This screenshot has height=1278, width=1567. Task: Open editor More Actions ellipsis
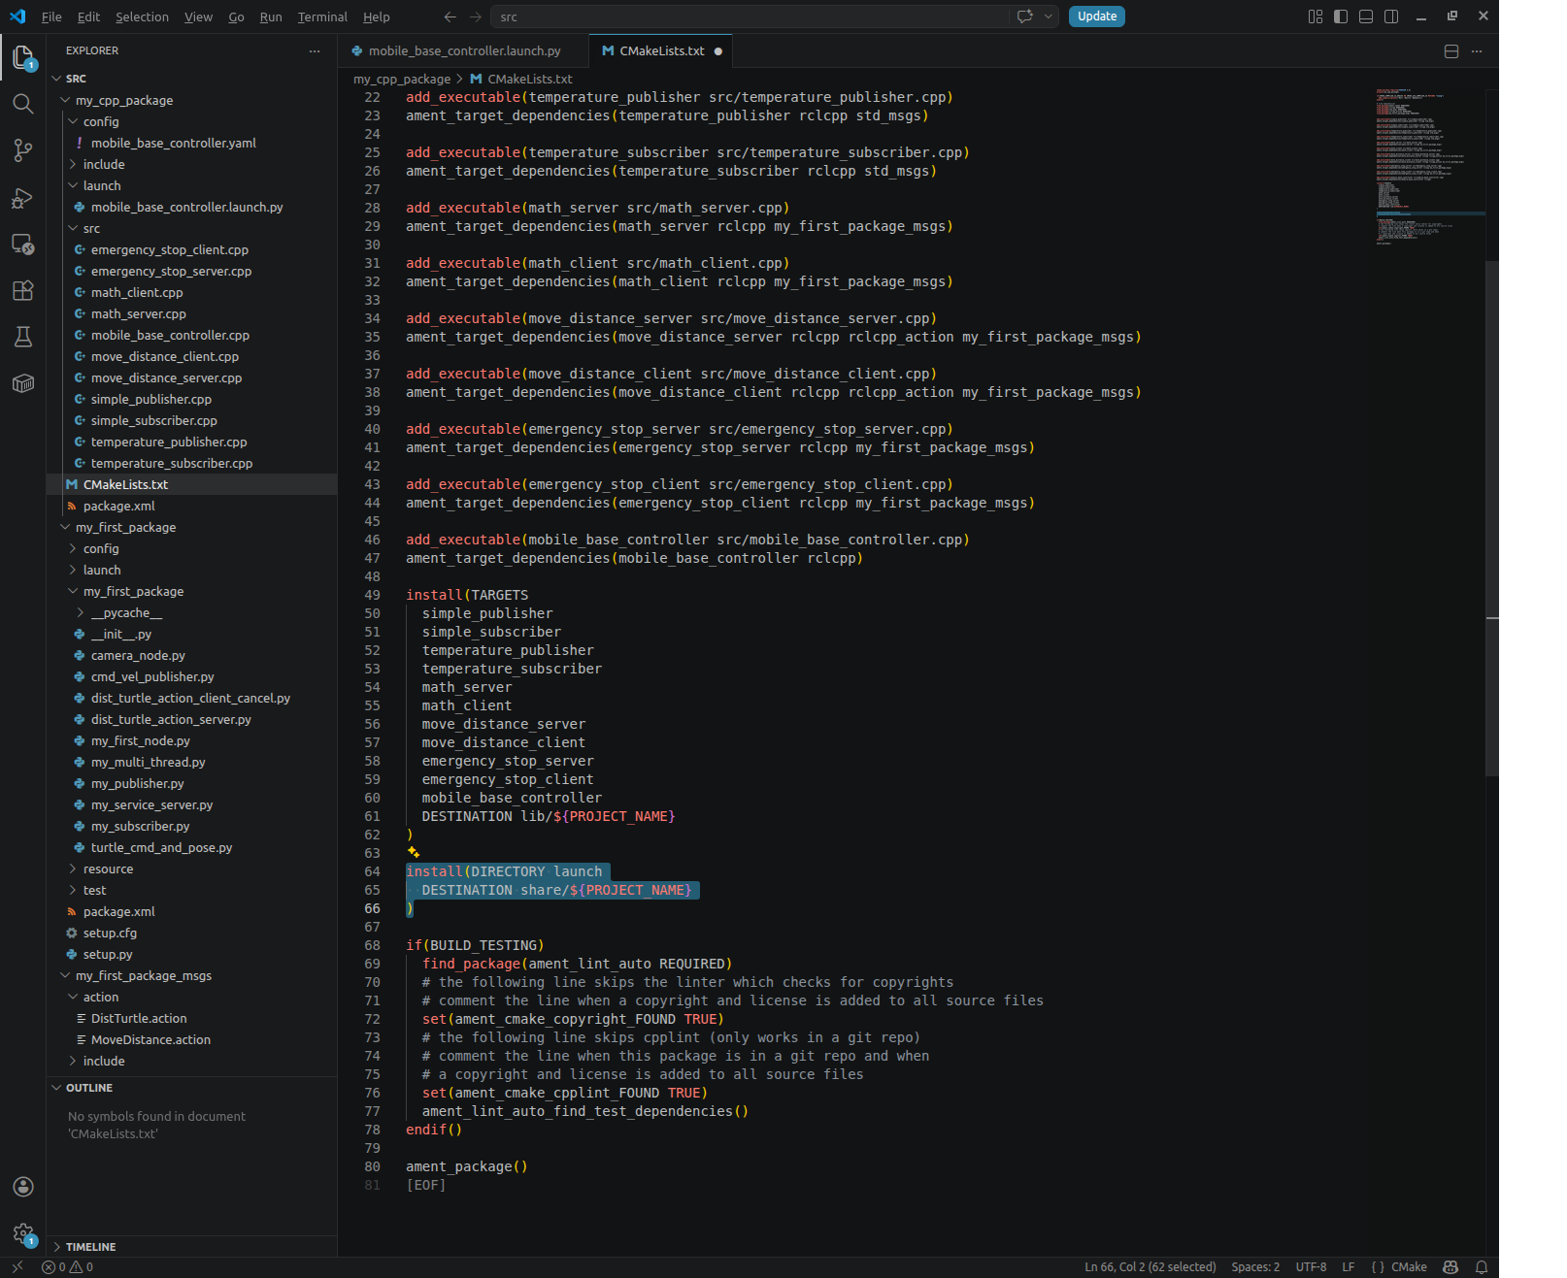(1477, 51)
